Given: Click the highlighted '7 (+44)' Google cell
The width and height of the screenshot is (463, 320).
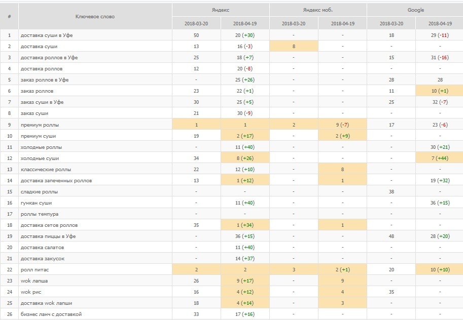Looking at the screenshot, I should pos(440,158).
